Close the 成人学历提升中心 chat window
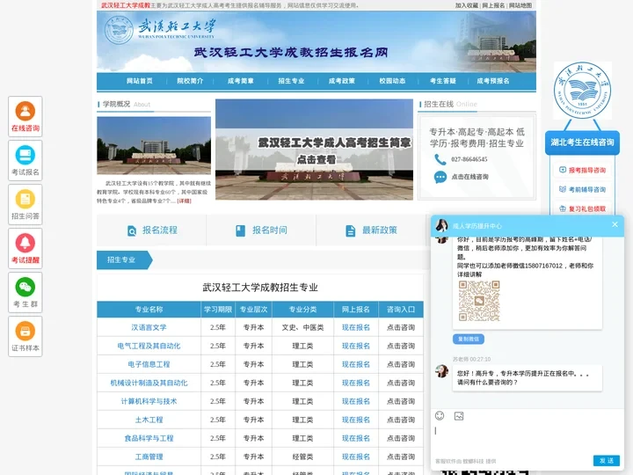 pyautogui.click(x=615, y=224)
